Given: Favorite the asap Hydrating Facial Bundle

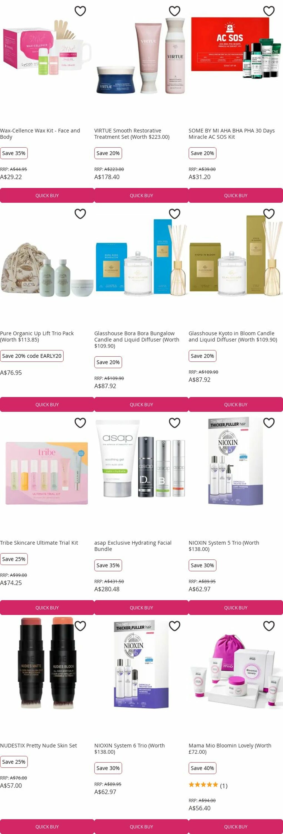Looking at the screenshot, I should point(175,423).
